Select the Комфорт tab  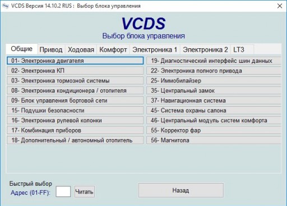[x=113, y=50]
